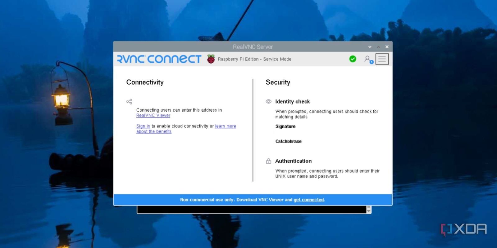The width and height of the screenshot is (497, 248).
Task: Click the Sign in link
Action: 143,126
